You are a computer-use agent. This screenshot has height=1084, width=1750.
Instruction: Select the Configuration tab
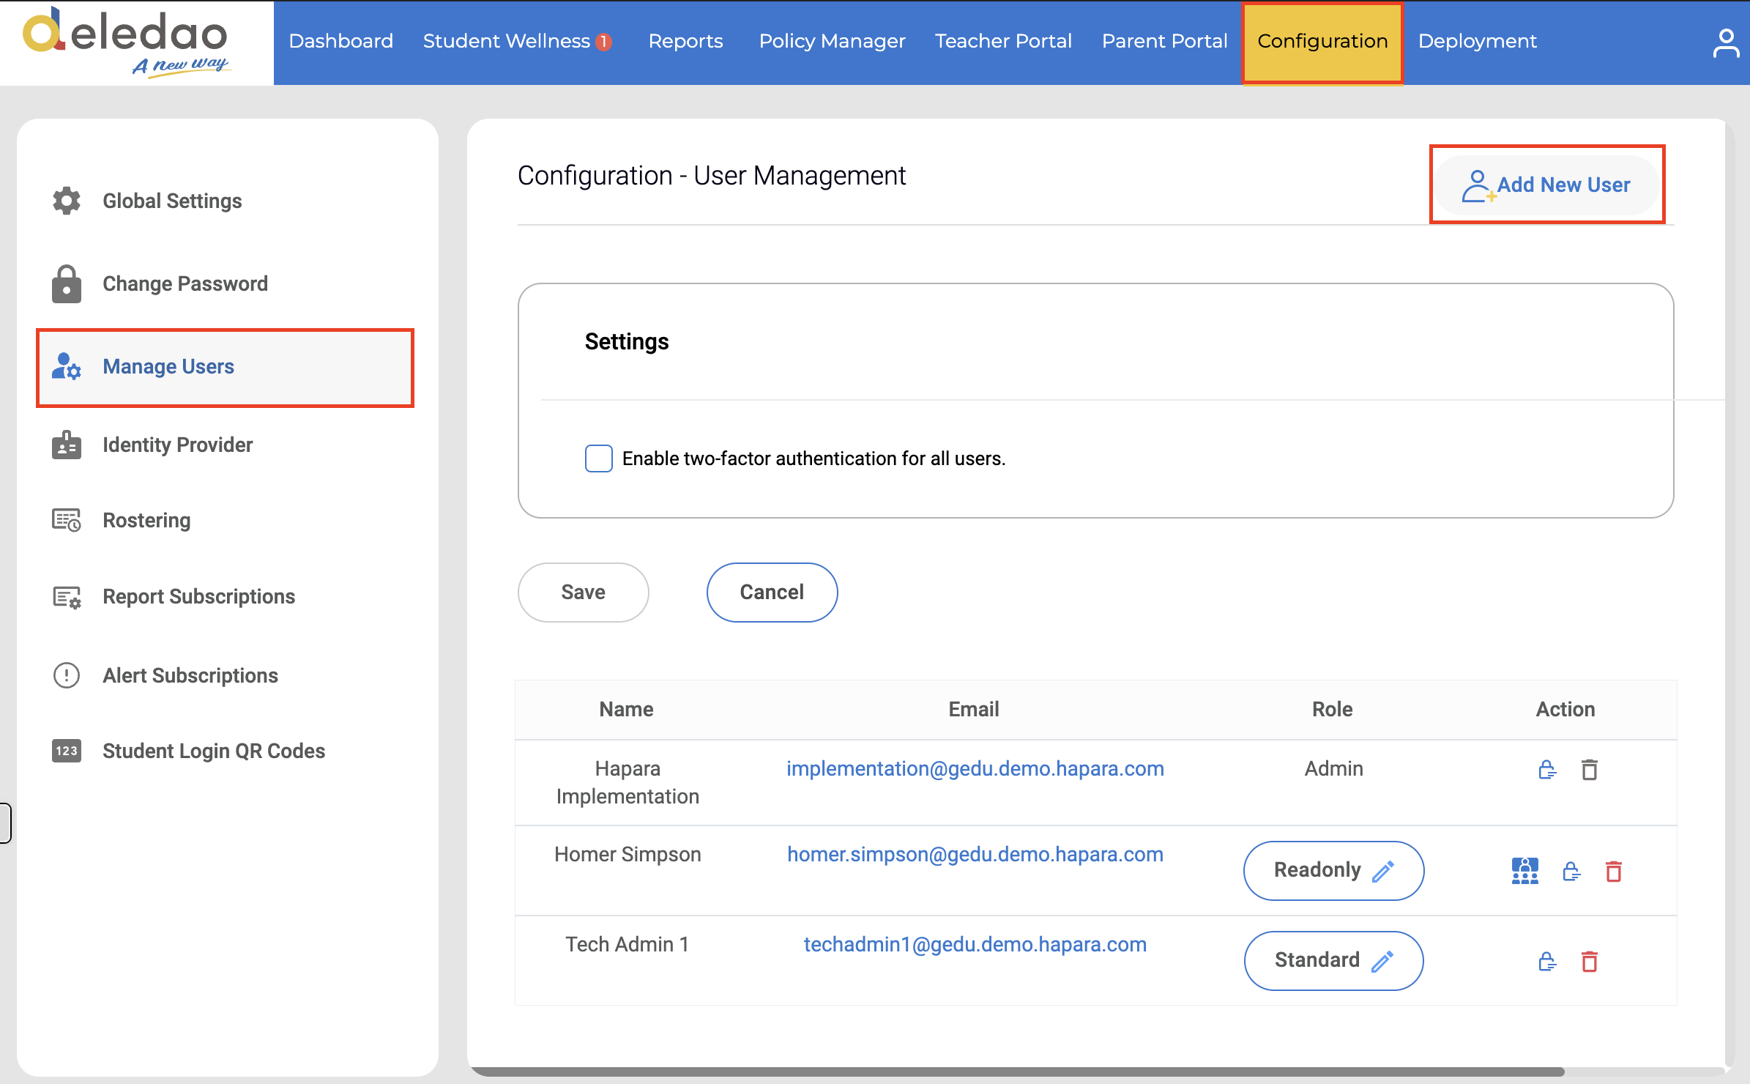pos(1322,42)
